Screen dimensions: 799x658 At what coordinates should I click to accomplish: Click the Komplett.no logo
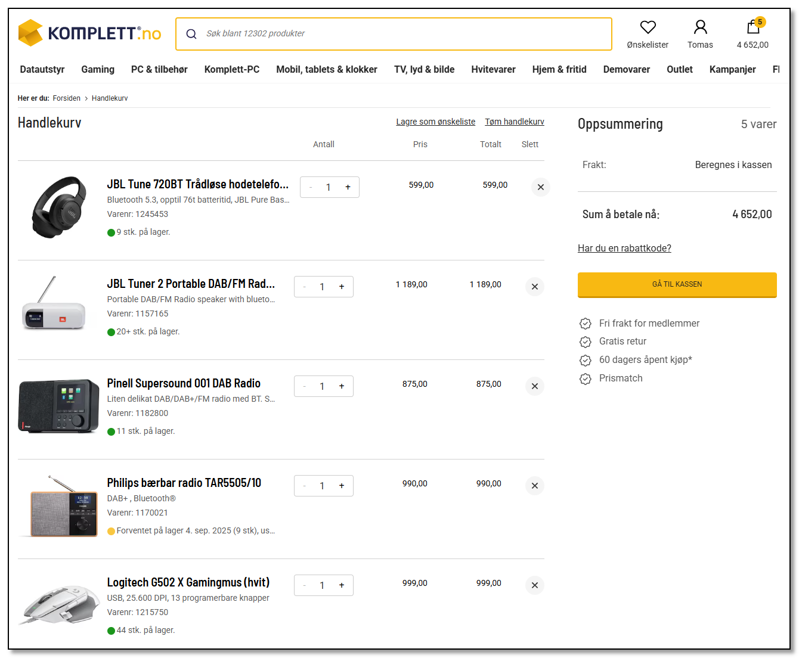click(x=89, y=33)
